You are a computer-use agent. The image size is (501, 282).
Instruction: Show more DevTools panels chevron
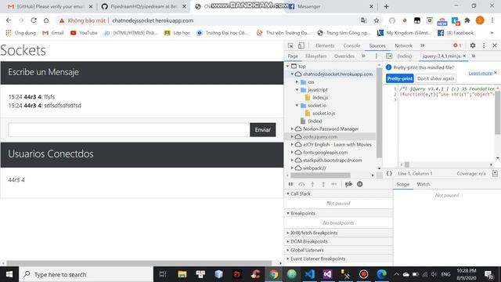(x=422, y=45)
